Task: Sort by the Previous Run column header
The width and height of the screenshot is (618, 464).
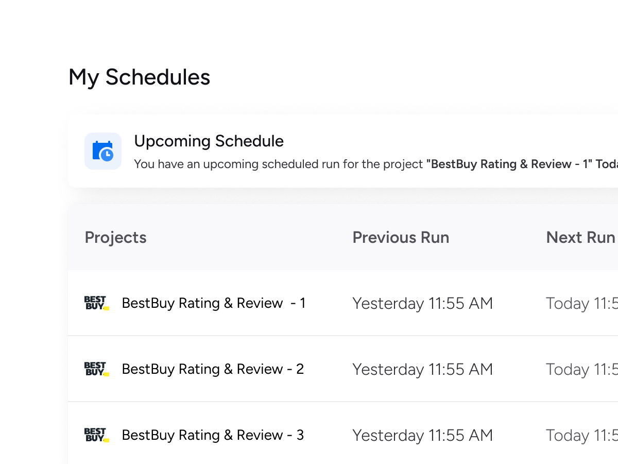Action: coord(401,237)
